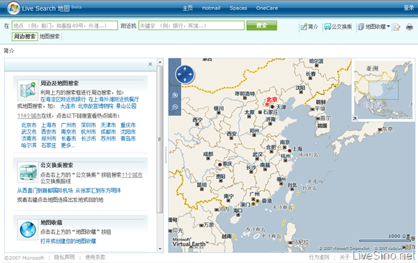
Task: Select 武汉市 in the city list
Action: [x=29, y=131]
